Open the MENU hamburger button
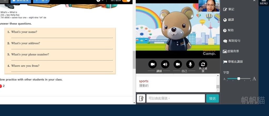The height and width of the screenshot is (116, 269). tap(263, 2)
